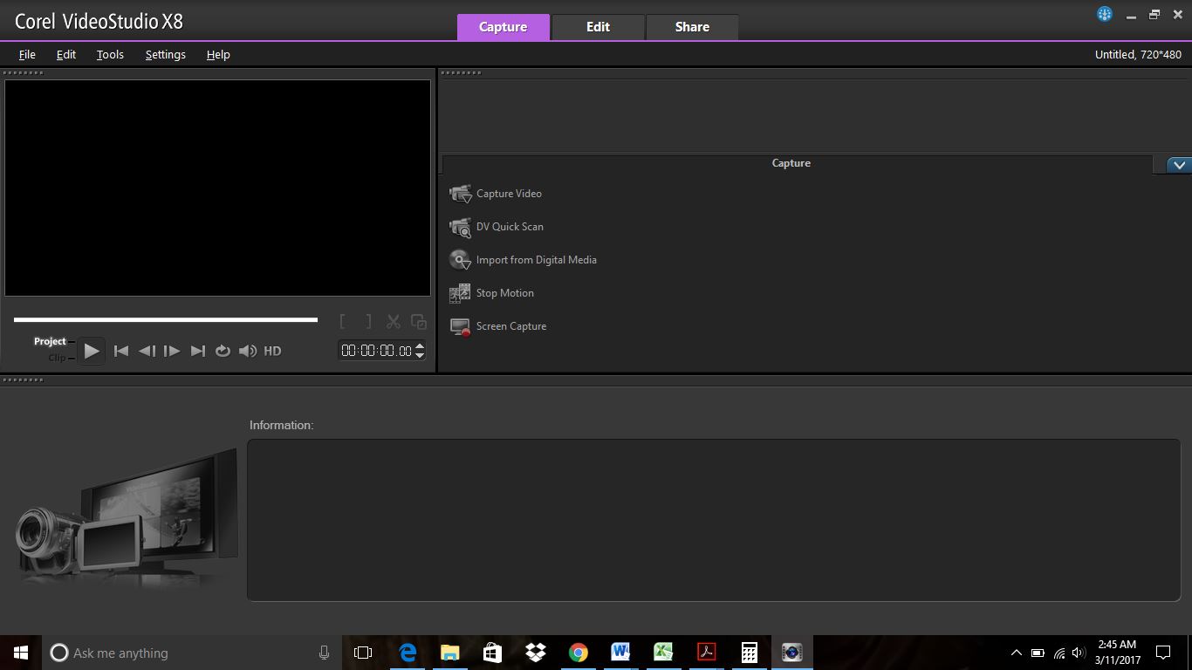Switch playback mode to Clip
The image size is (1192, 670).
tap(57, 357)
